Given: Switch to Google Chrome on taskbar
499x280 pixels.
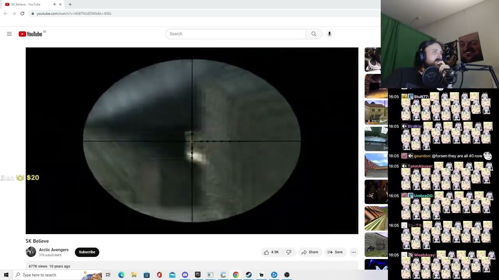Looking at the screenshot, I should (x=236, y=275).
